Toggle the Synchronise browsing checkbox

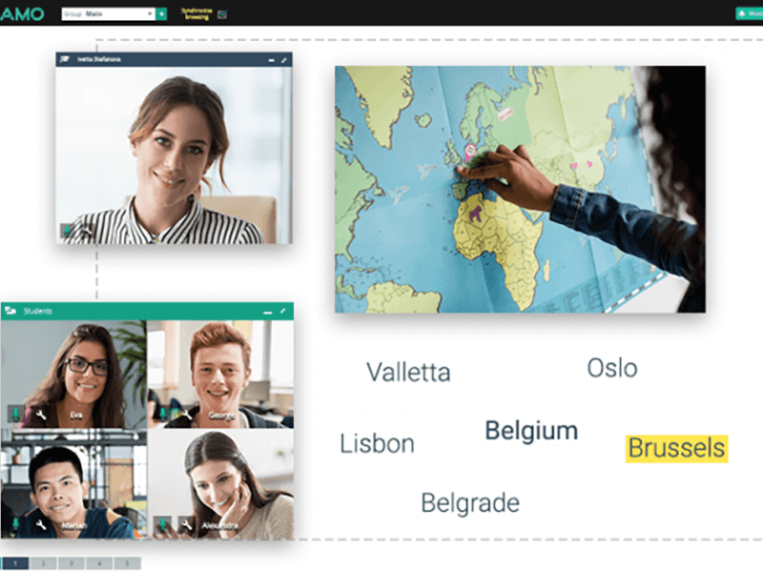pyautogui.click(x=222, y=14)
